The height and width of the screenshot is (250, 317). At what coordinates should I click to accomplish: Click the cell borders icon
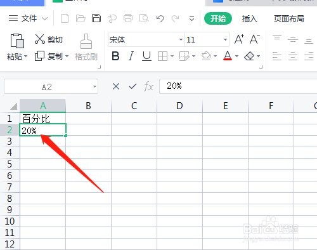click(x=162, y=56)
